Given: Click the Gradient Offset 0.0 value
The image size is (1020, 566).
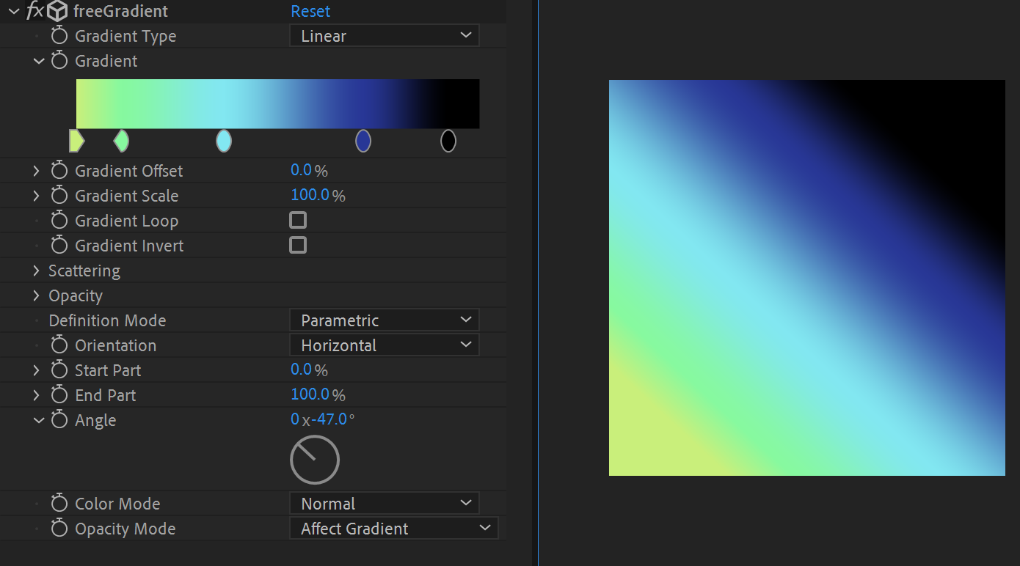Looking at the screenshot, I should tap(302, 171).
